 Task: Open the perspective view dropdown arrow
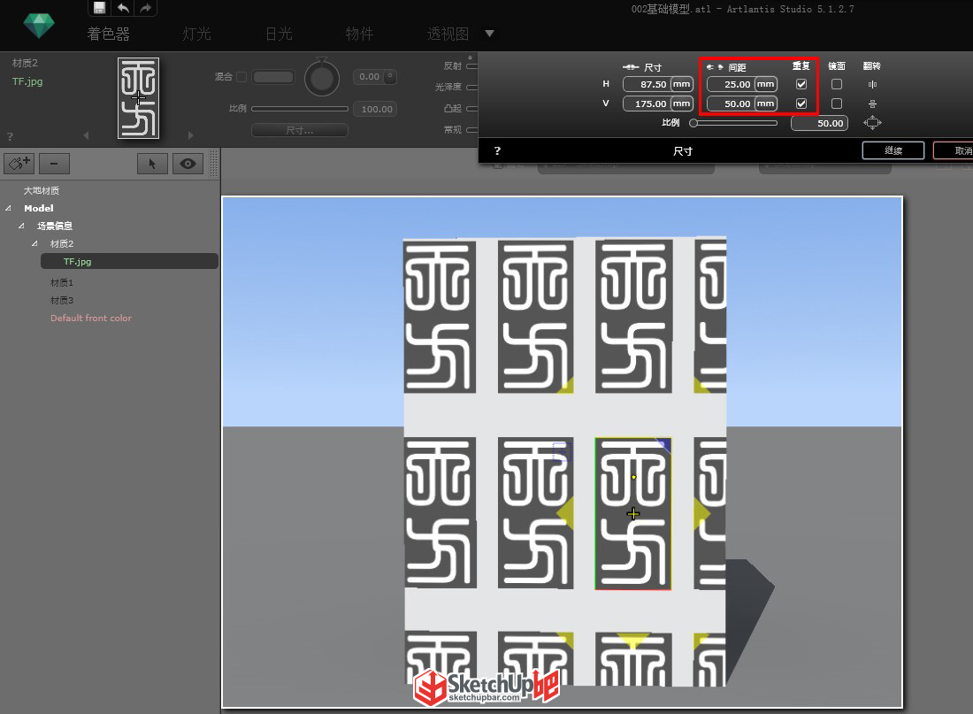pos(490,34)
